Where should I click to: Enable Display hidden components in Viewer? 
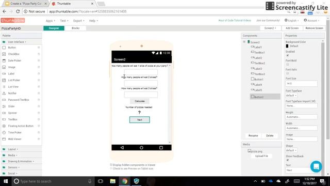click(x=111, y=165)
